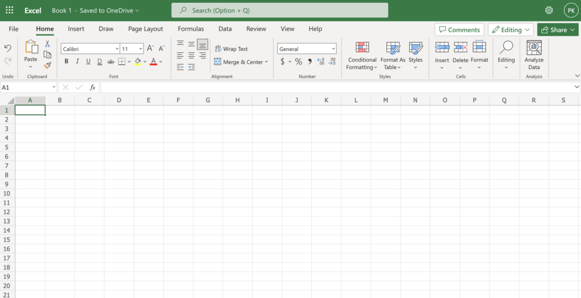Toggle Bottom Align button

tap(203, 44)
